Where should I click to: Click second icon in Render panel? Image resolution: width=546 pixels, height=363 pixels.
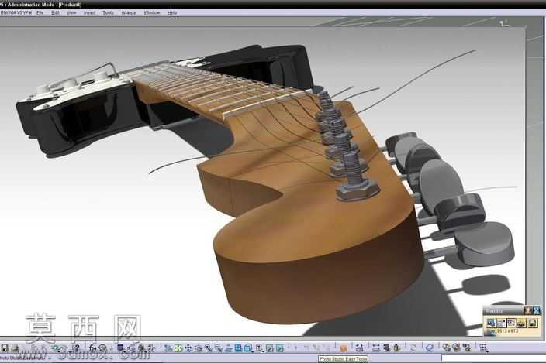tap(501, 323)
